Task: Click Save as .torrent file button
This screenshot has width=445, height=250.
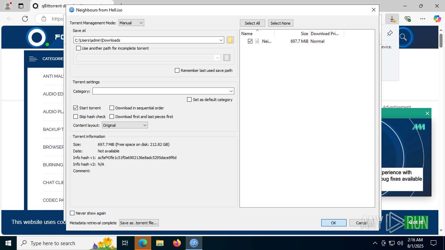Action: click(139, 223)
